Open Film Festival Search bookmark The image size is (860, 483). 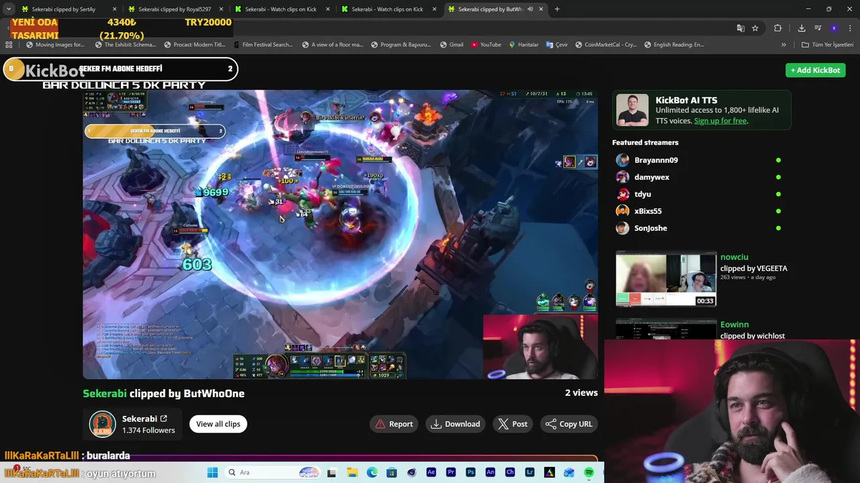[263, 45]
